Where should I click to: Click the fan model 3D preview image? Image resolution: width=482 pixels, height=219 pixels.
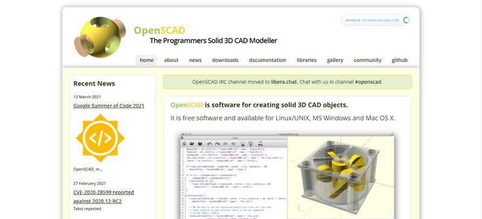(x=341, y=177)
